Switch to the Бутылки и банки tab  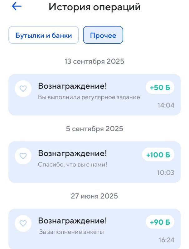[44, 35]
